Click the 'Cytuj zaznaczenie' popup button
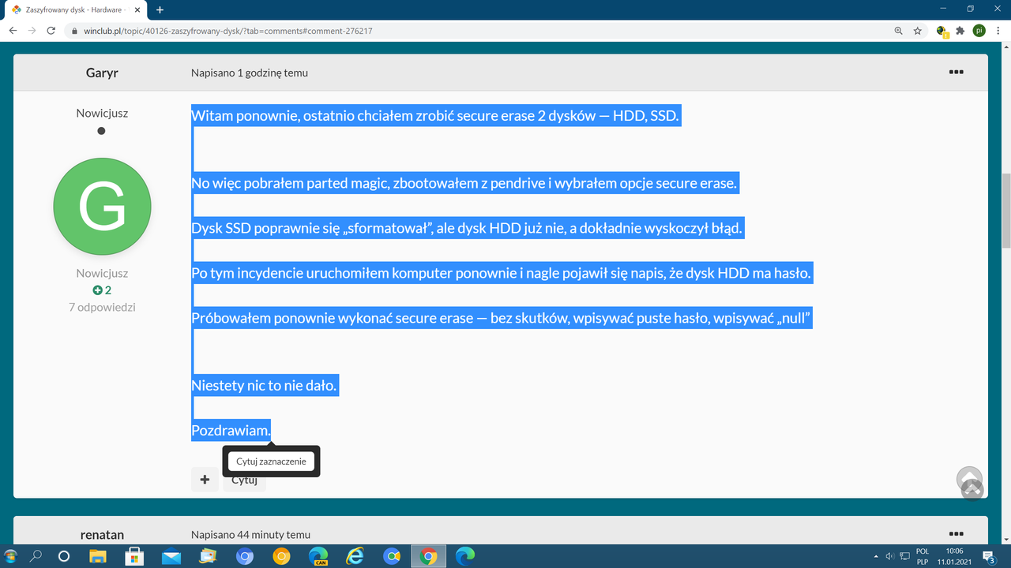The height and width of the screenshot is (568, 1011). click(271, 461)
